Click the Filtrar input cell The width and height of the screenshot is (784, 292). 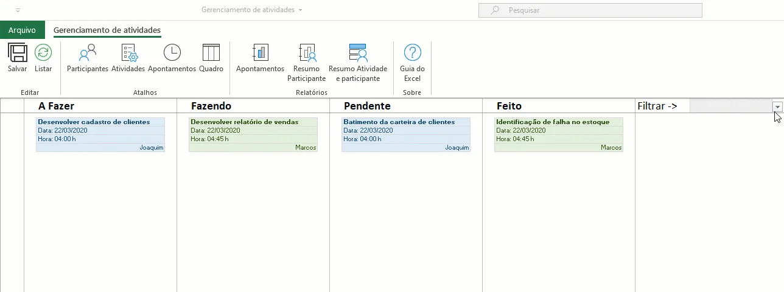click(731, 106)
